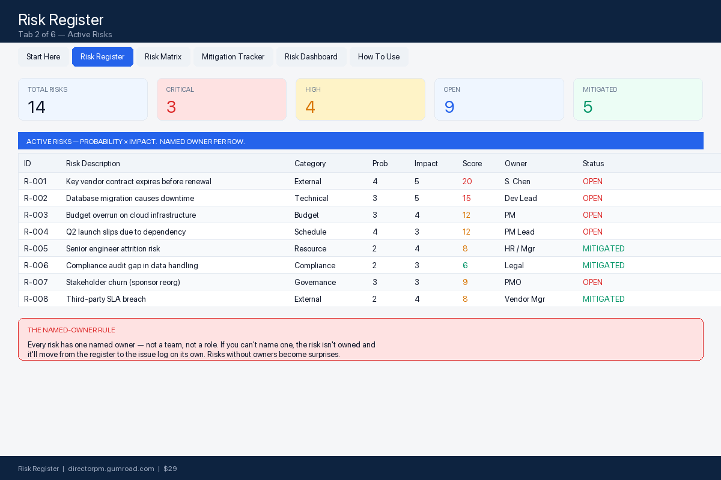Click 'Key vendor contract expires before renewal'
The width and height of the screenshot is (721, 480).
point(139,181)
